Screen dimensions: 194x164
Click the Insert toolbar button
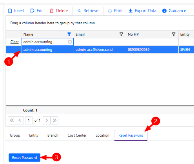[x=16, y=11]
